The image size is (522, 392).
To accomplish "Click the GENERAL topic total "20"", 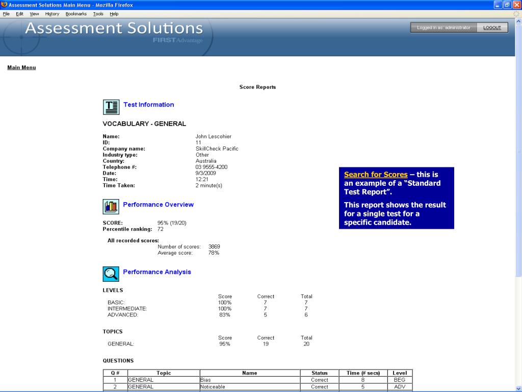I will tap(306, 344).
